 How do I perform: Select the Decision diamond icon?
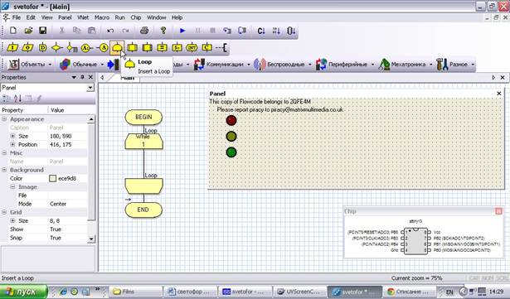57,48
